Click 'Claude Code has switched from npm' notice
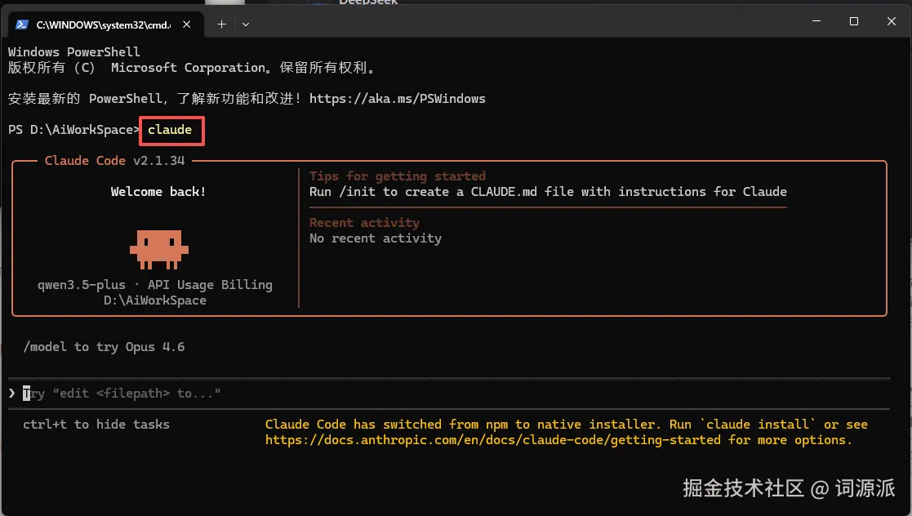912x516 pixels. pos(566,432)
